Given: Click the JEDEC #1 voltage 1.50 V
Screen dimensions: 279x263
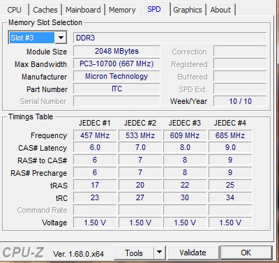Looking at the screenshot, I should point(95,223).
